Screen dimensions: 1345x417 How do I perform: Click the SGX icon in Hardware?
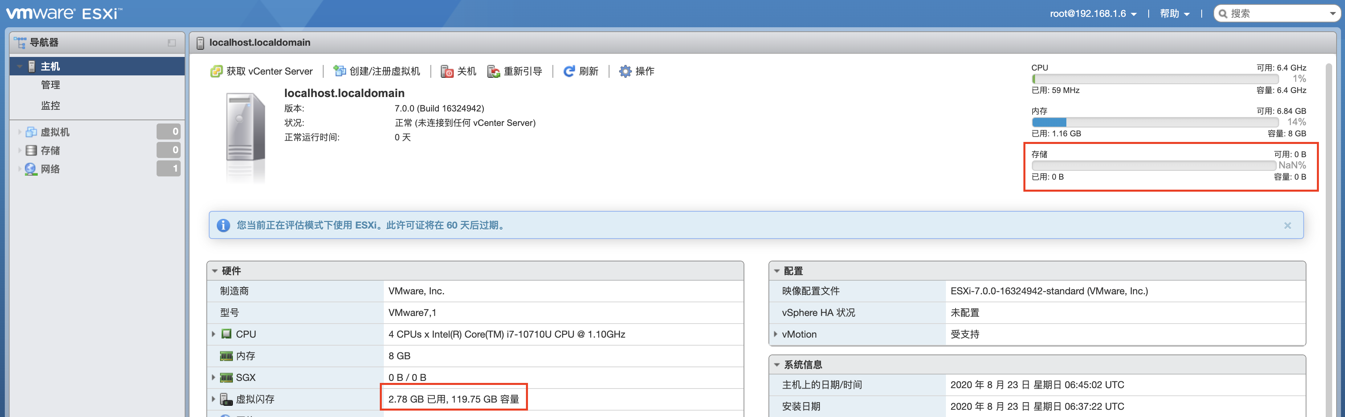pos(226,377)
